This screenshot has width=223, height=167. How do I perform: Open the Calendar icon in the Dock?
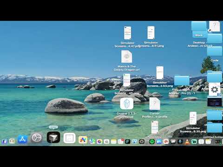[106, 141]
